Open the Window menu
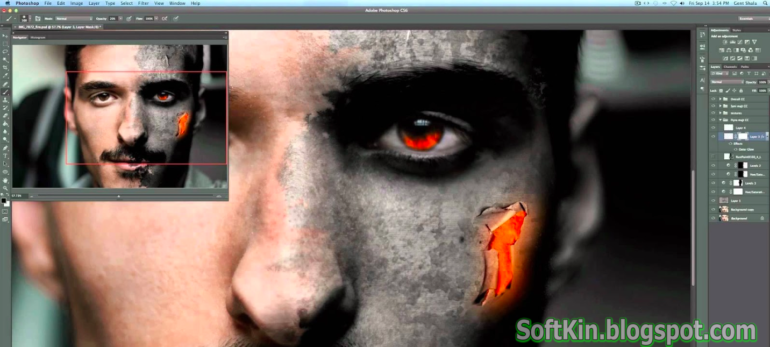 tap(177, 3)
